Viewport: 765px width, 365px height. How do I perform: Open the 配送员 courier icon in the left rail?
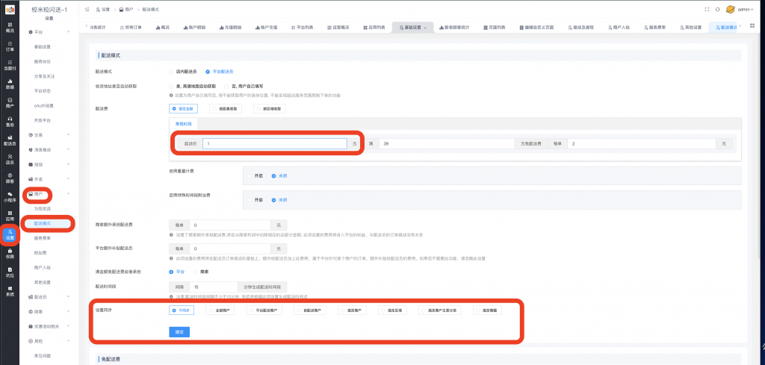coord(10,140)
